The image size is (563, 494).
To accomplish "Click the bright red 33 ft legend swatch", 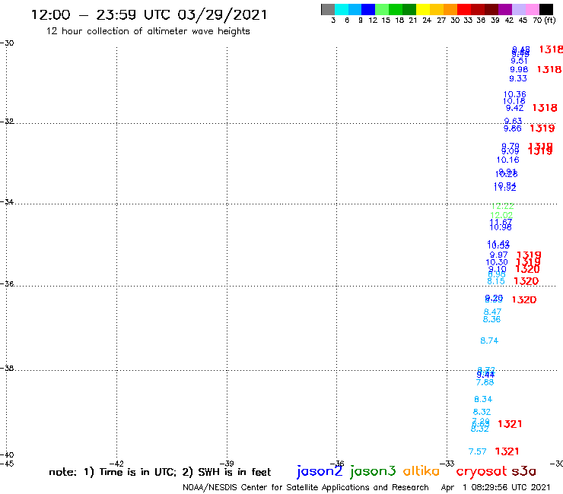I will coord(464,9).
